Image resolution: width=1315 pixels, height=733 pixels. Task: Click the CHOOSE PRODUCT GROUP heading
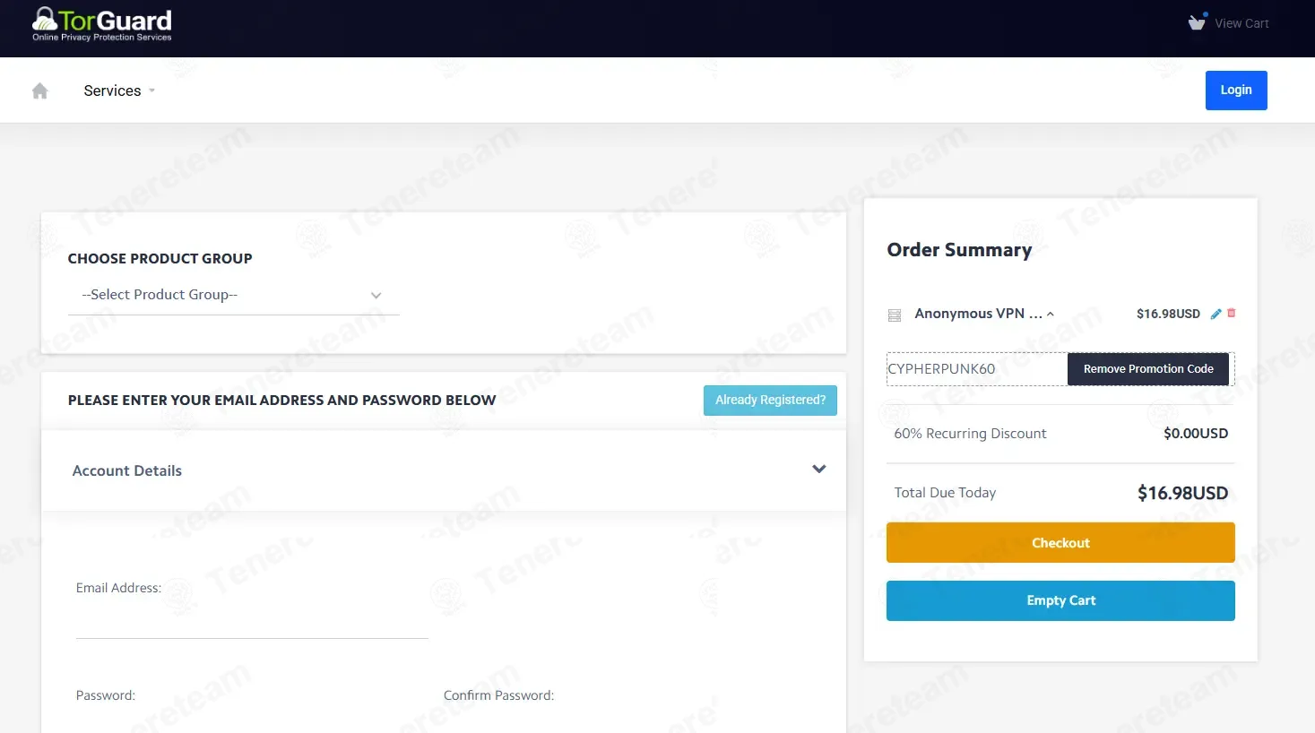[x=160, y=259]
